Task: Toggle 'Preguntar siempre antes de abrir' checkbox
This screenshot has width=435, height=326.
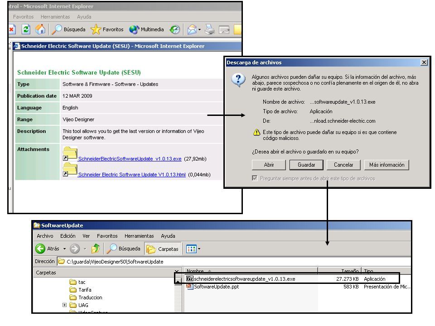Action: [x=255, y=178]
